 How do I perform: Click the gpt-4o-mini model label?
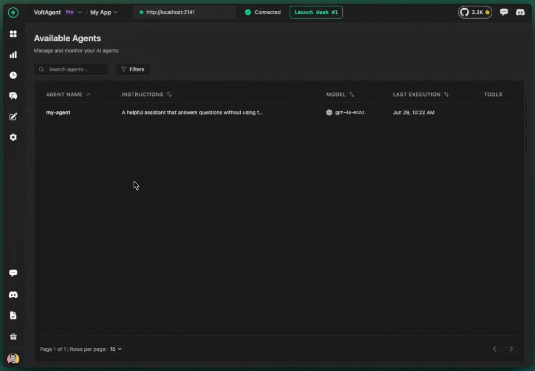tap(350, 112)
